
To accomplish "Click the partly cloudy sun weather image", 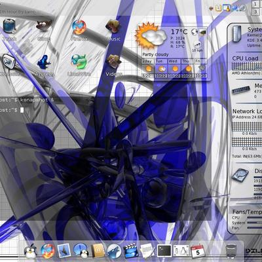I will (x=151, y=36).
